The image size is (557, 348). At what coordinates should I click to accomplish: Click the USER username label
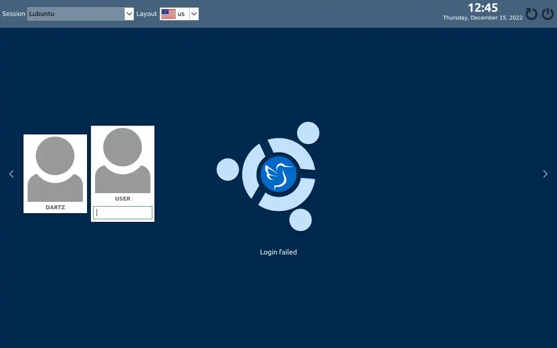123,199
